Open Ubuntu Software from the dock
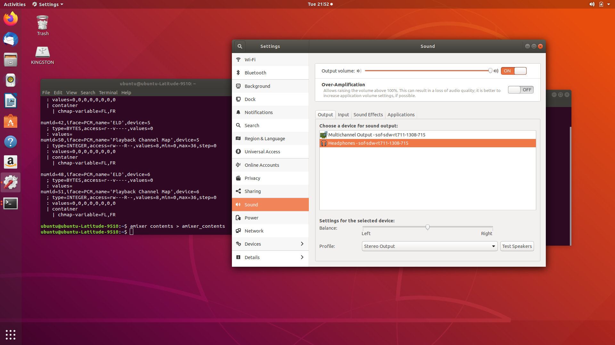Image resolution: width=615 pixels, height=345 pixels. pos(11,121)
